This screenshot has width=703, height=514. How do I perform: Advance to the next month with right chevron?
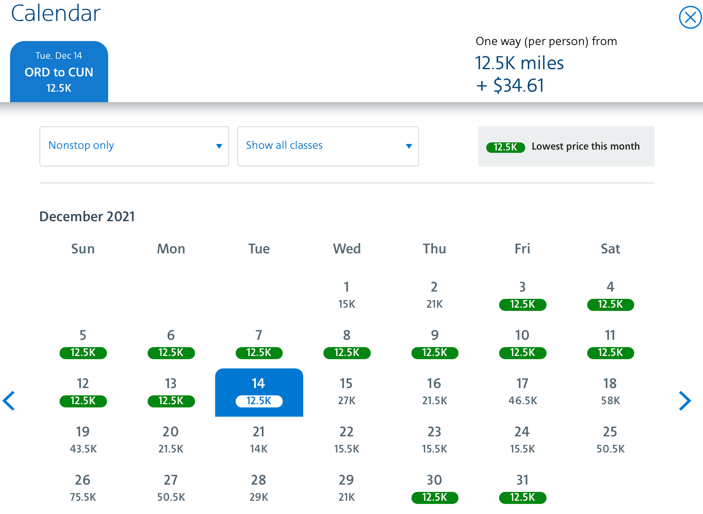tap(685, 401)
